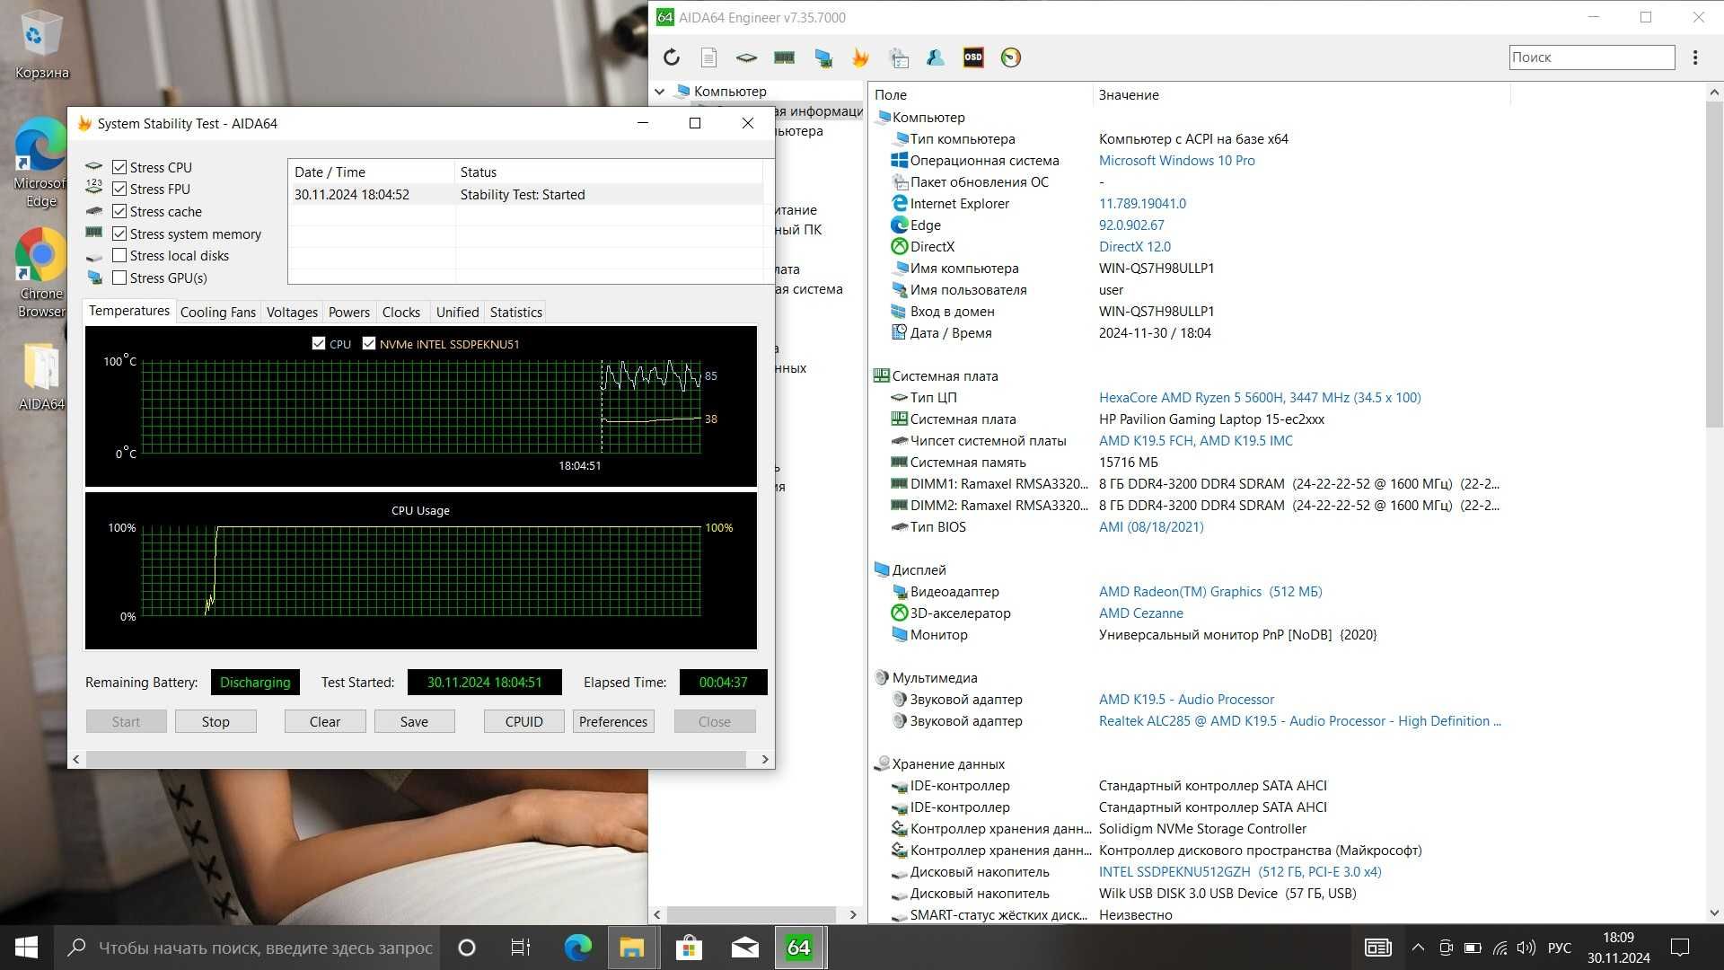Uncheck Stress system memory checkbox
Image resolution: width=1724 pixels, height=970 pixels.
click(119, 234)
